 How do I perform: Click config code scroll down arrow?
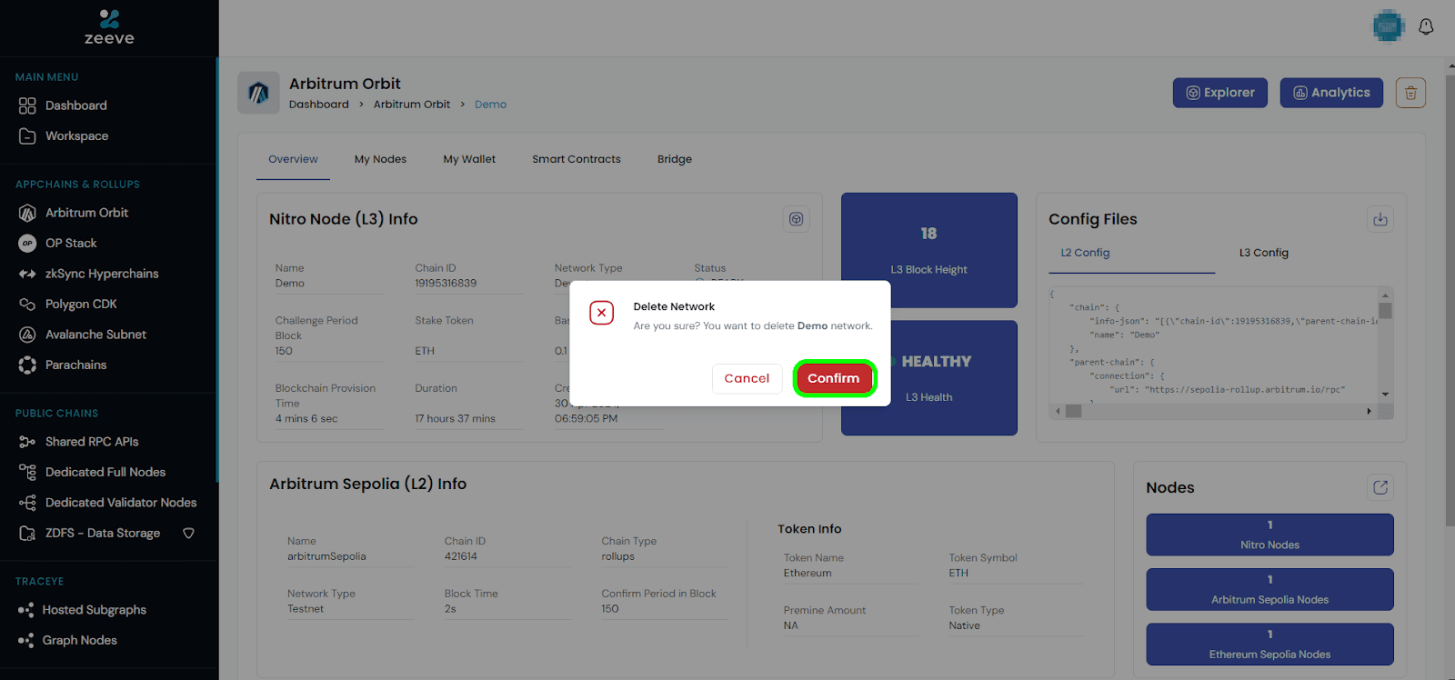tap(1385, 394)
